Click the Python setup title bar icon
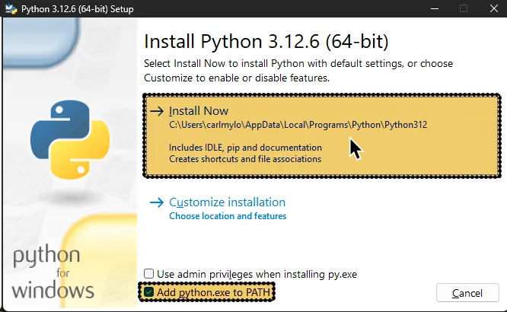This screenshot has height=312, width=507. 11,8
